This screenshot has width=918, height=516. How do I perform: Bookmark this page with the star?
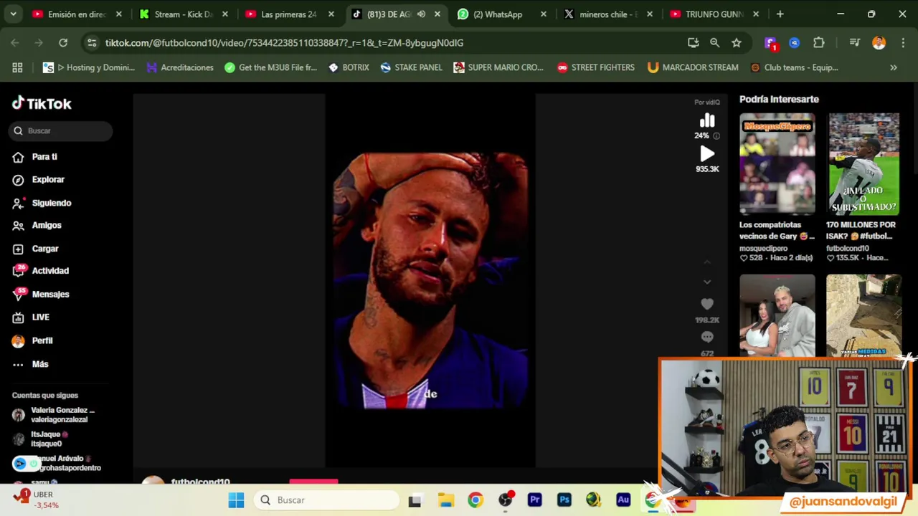[x=737, y=43]
